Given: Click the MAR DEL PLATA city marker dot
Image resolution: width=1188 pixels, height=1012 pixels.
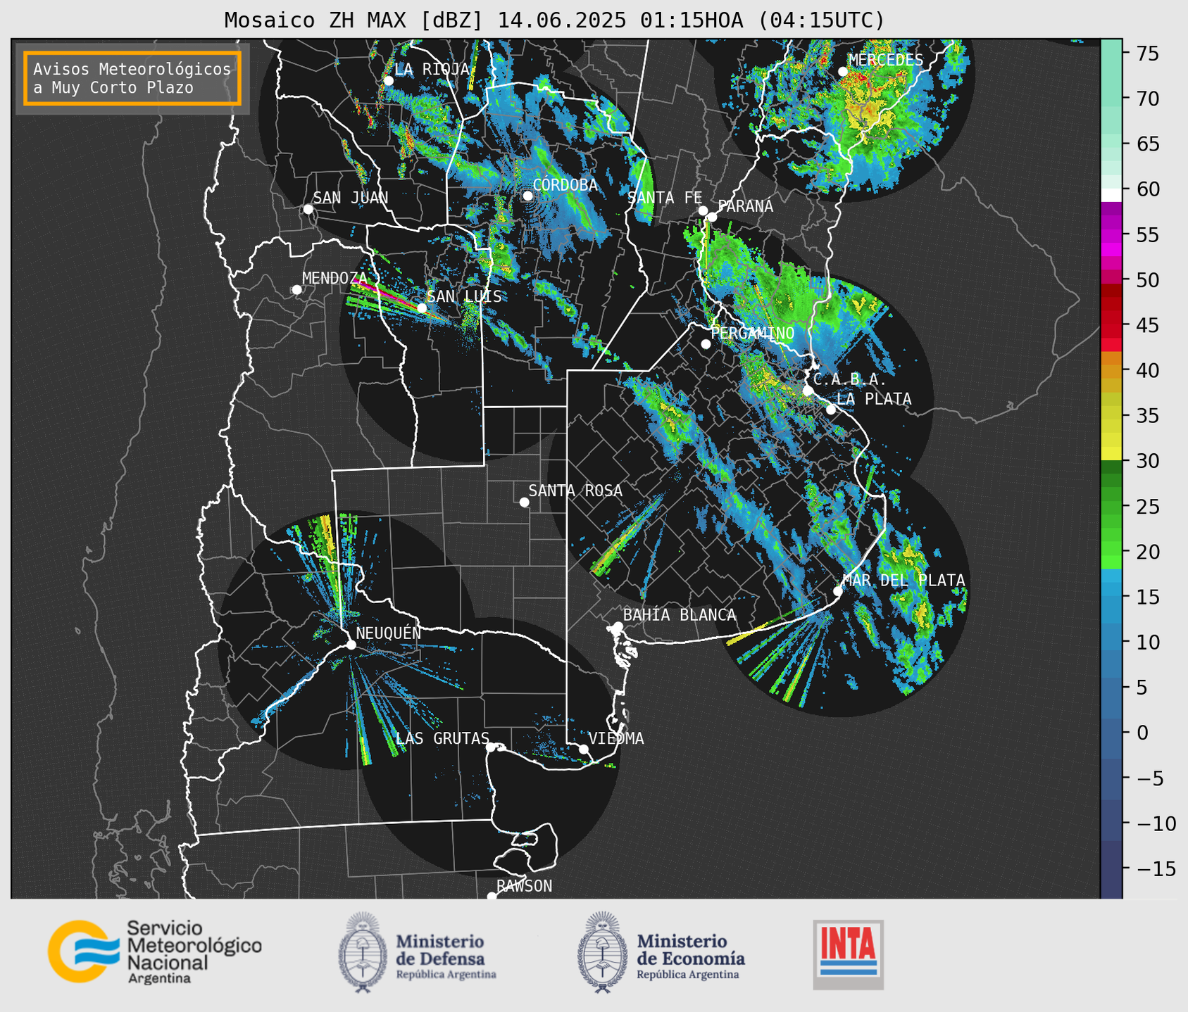Looking at the screenshot, I should click(x=838, y=591).
